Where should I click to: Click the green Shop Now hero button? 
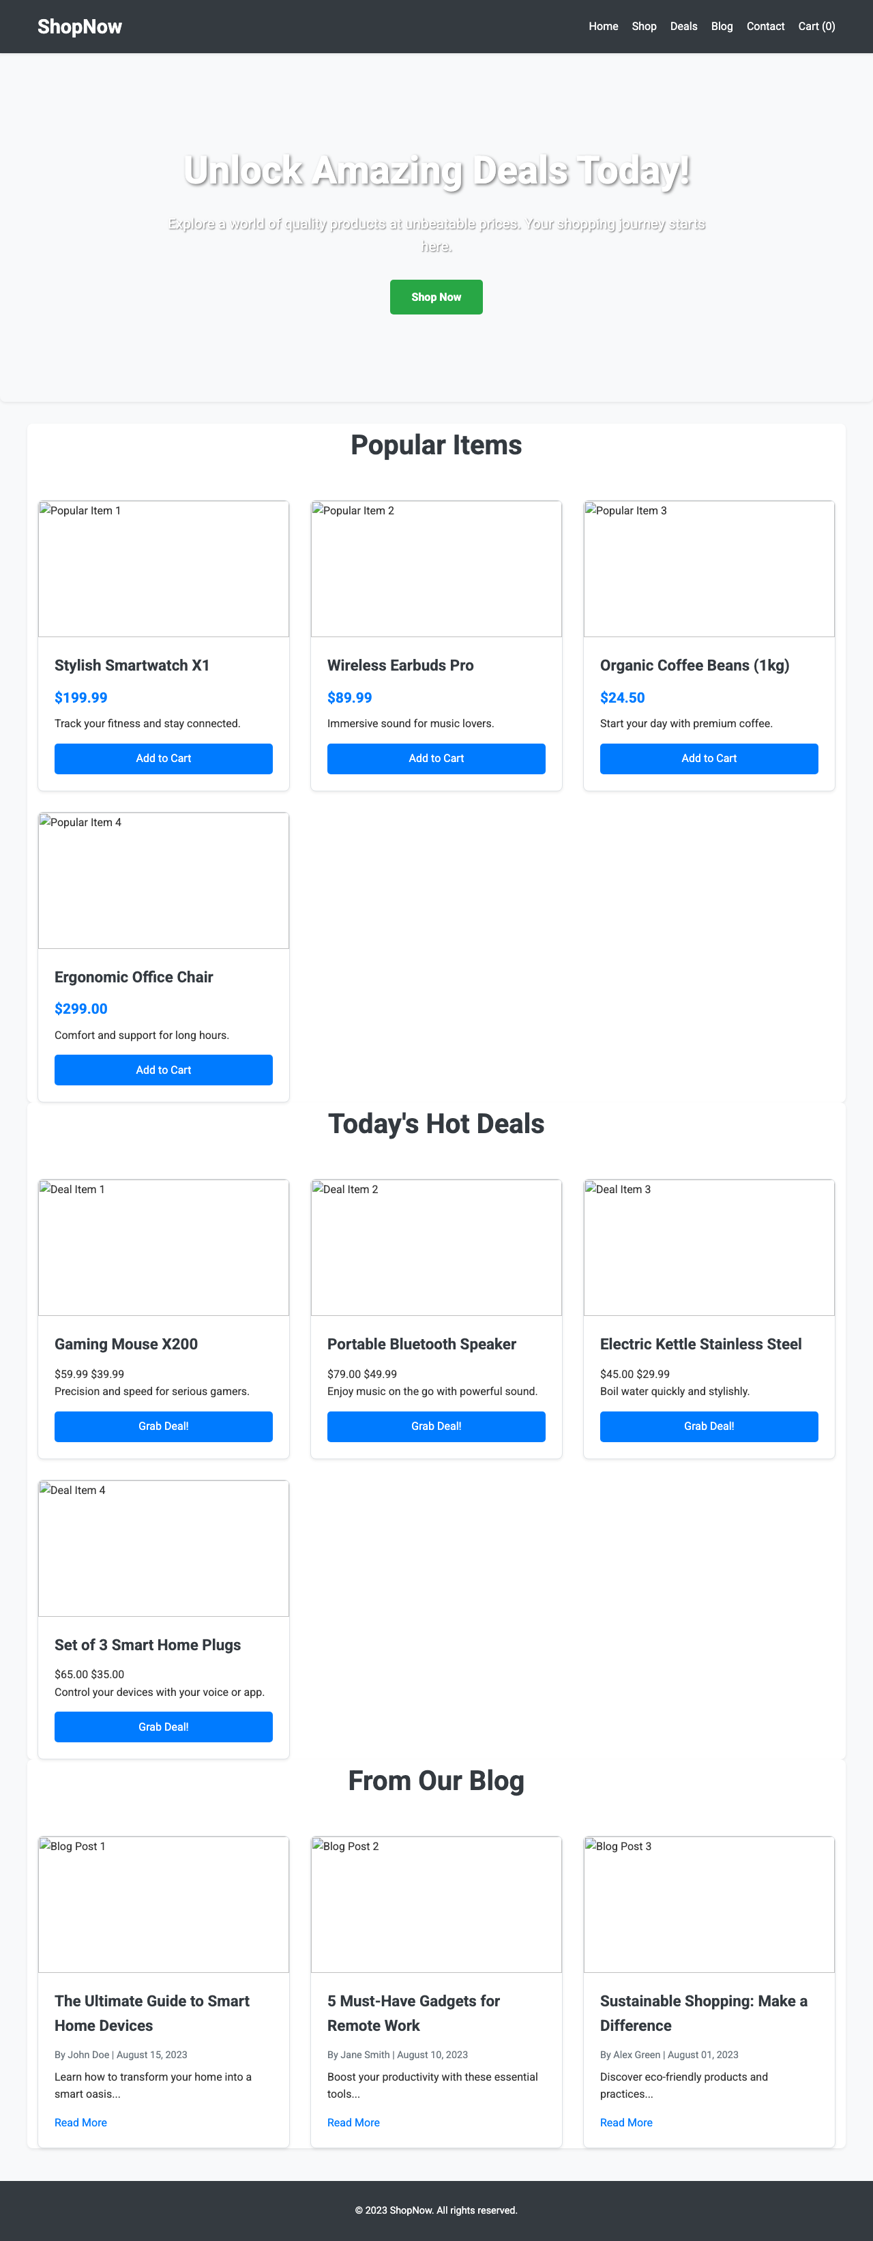click(x=436, y=297)
